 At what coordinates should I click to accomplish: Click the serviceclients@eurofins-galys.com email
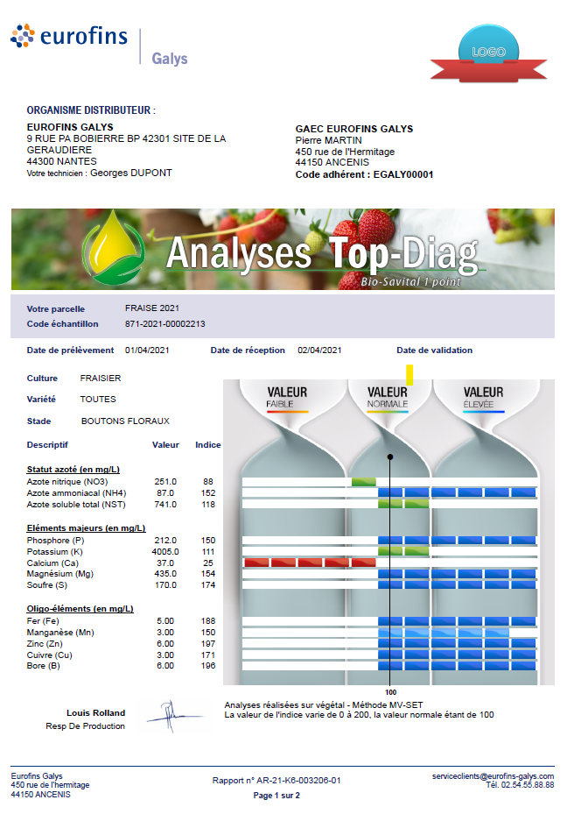click(x=493, y=776)
